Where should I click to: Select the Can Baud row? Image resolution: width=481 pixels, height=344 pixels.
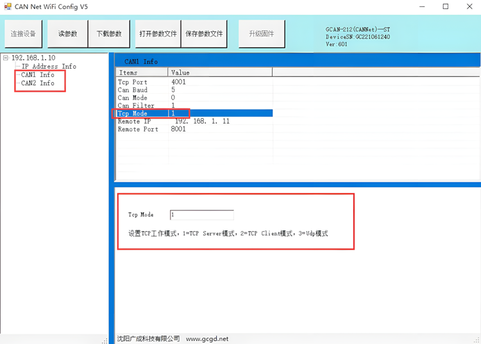point(133,90)
